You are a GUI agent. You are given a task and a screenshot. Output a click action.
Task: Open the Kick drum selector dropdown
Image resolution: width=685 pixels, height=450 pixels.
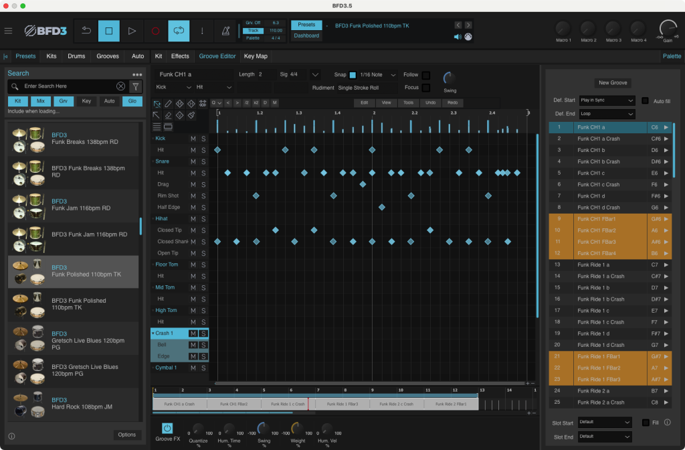point(173,87)
